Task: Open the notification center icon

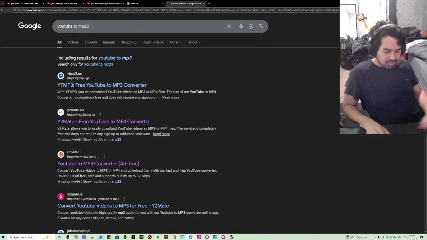Action: [421, 237]
